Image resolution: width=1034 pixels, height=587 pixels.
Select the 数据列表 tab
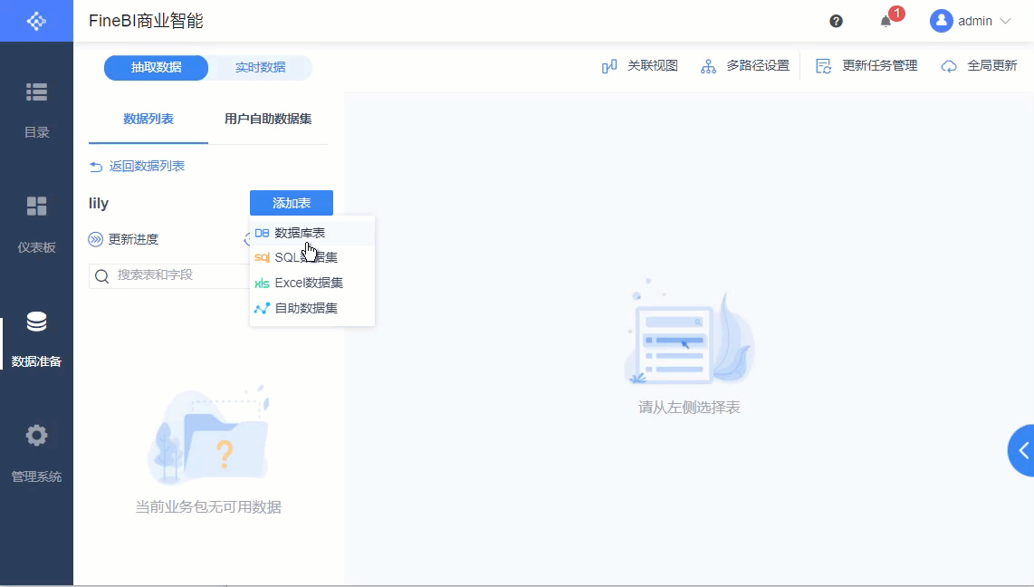148,119
